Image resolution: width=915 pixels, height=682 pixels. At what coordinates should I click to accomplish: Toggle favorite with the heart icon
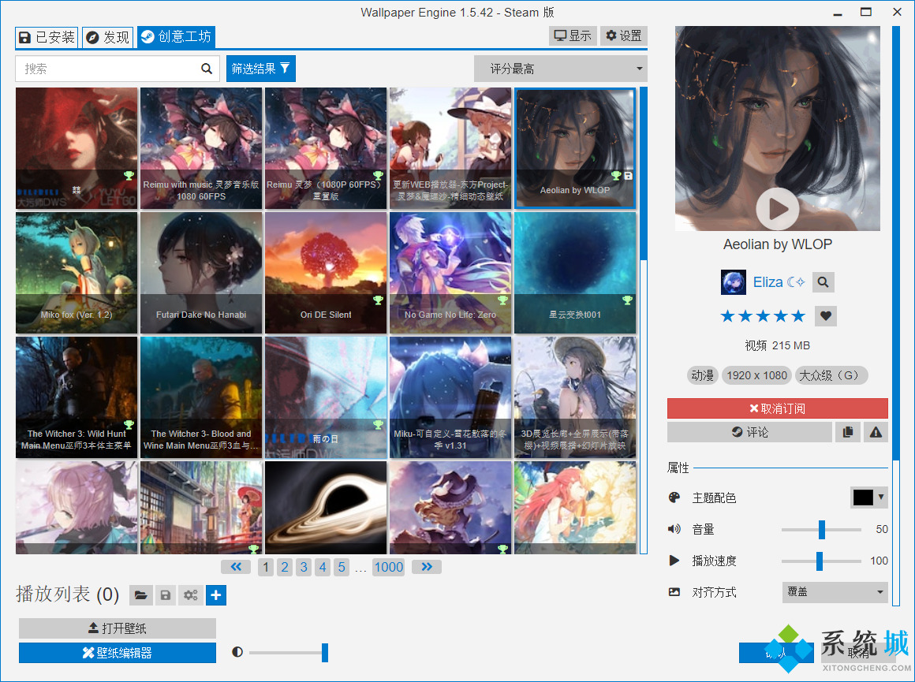tap(826, 315)
